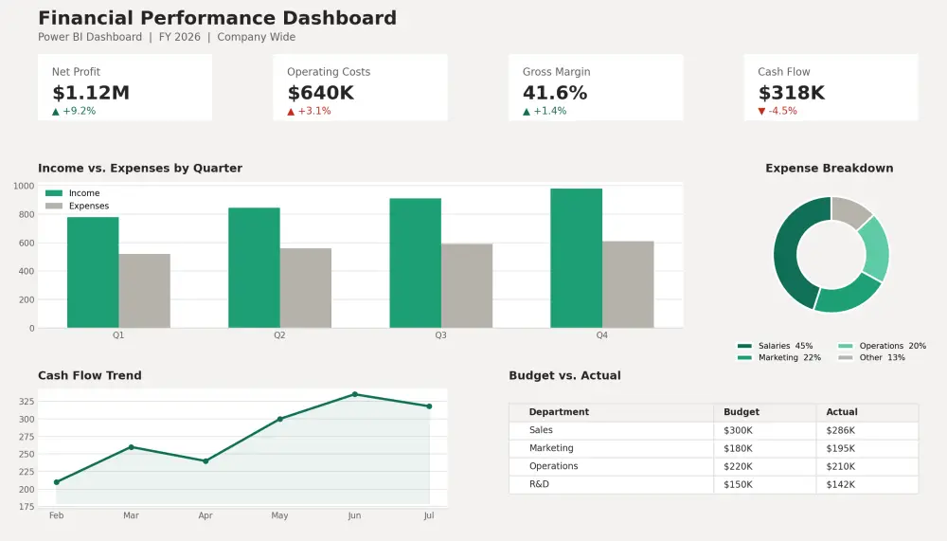Screen dimensions: 947x541
Task: Click the $195K Marketing actual cell
Action: (867, 448)
